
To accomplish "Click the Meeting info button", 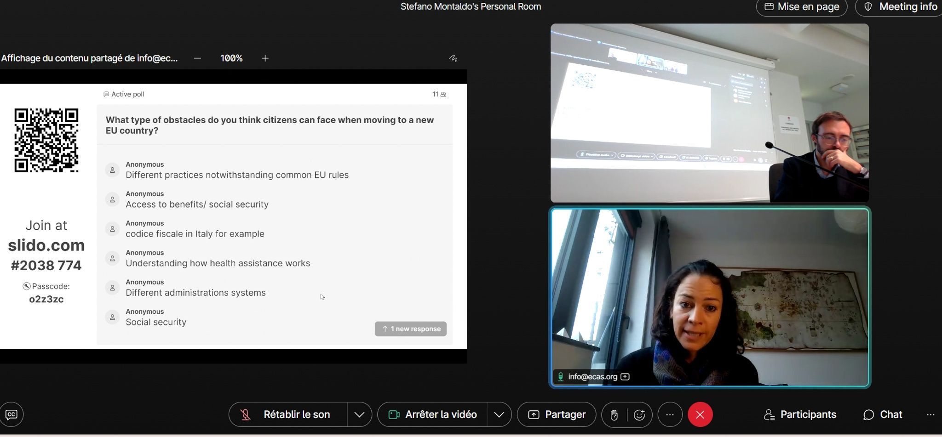I will click(x=900, y=7).
